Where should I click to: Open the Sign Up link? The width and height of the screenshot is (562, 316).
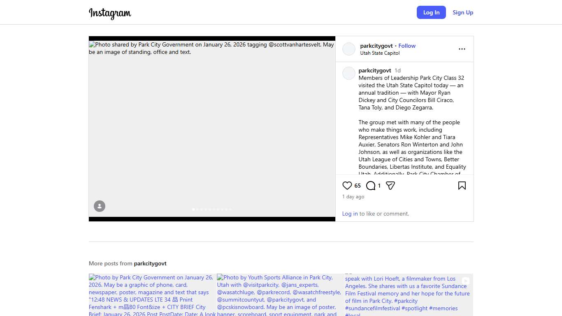click(463, 12)
